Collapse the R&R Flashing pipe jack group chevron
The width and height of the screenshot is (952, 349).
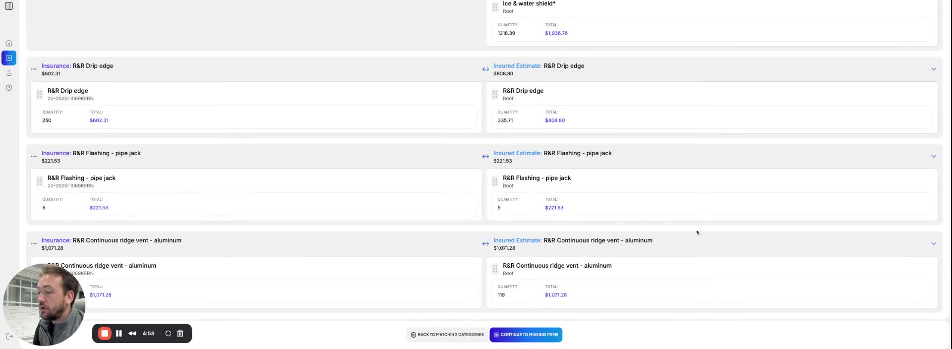pos(934,156)
